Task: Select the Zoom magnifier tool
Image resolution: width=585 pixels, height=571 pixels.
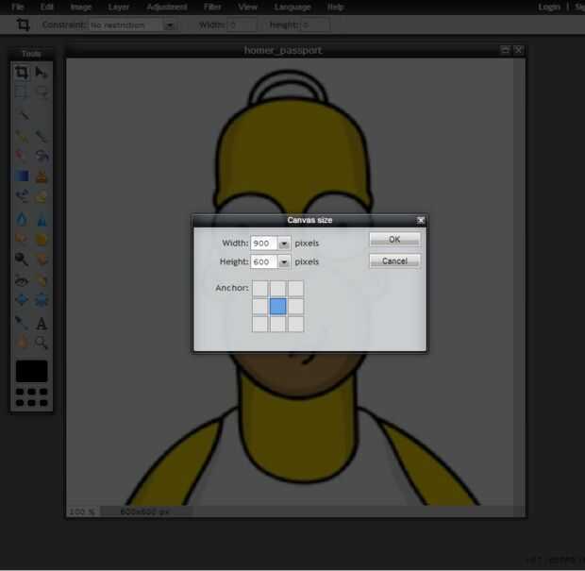Action: click(42, 342)
